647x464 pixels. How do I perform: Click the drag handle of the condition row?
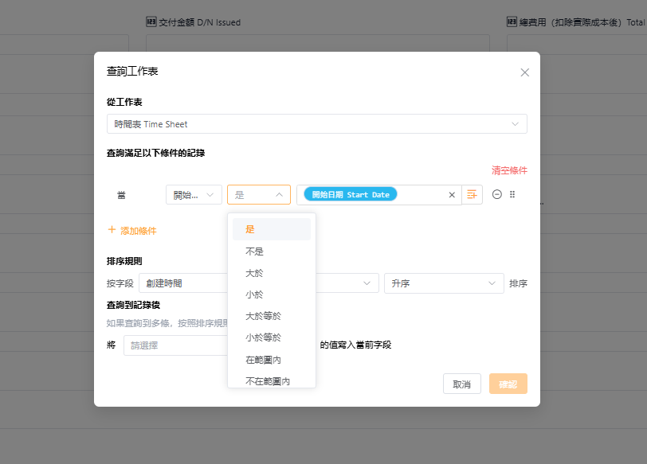click(512, 195)
